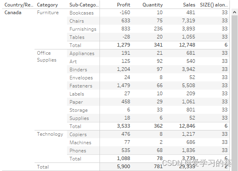
Task: Click the Sales column header
Action: tap(189, 5)
